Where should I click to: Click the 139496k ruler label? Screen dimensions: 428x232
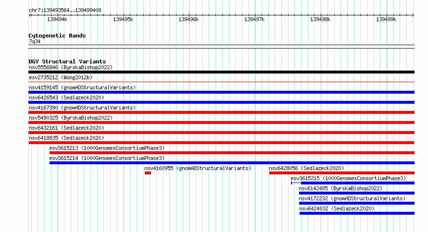coord(189,19)
